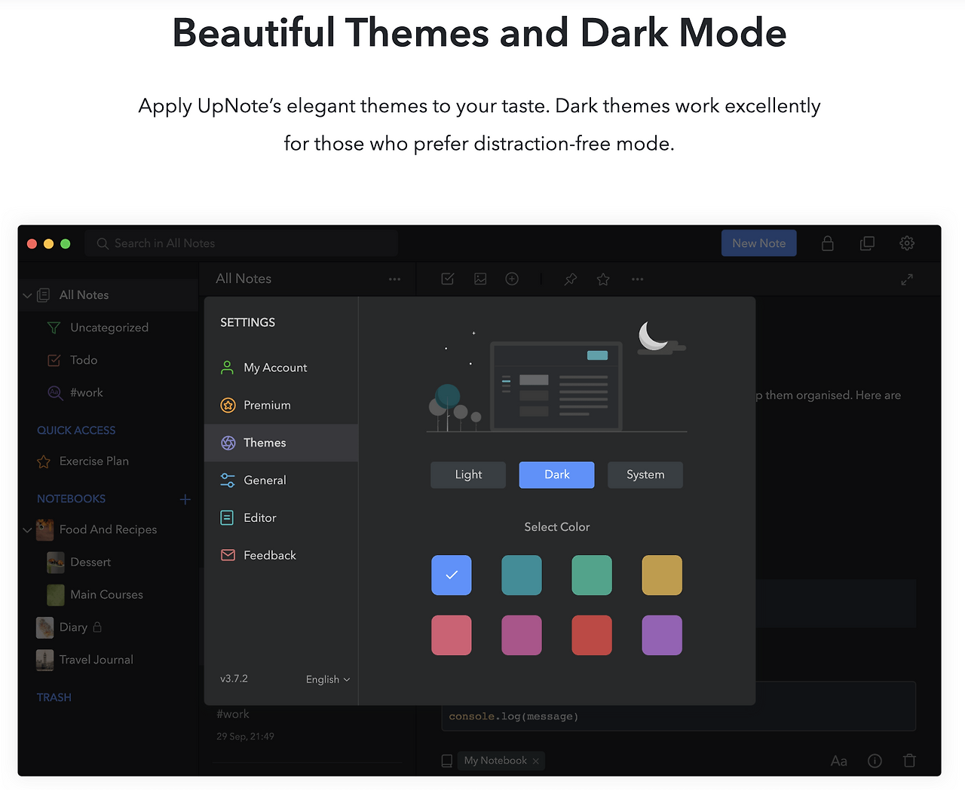This screenshot has width=965, height=790.
Task: Select the Dark theme mode
Action: [556, 474]
